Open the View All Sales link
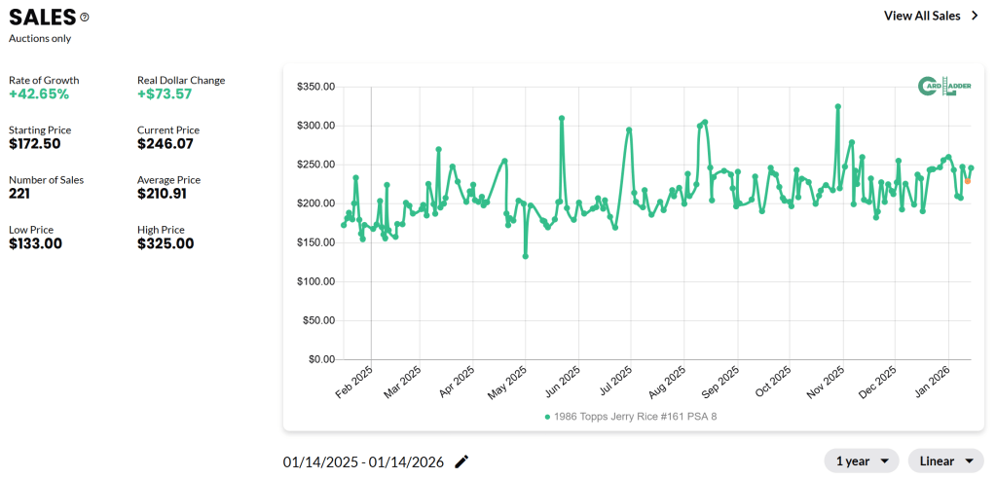This screenshot has height=479, width=996. [921, 16]
